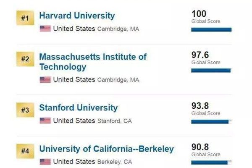Click MIT's 97.6 global score bar
252x168 pixels.
(211, 71)
